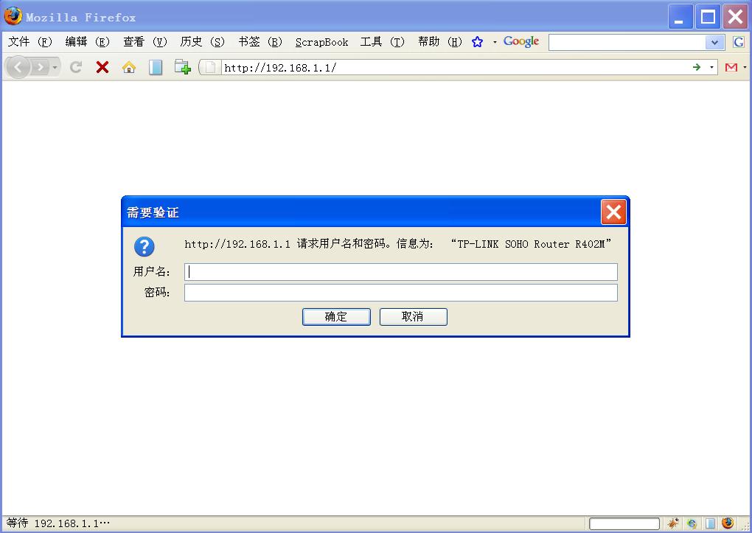The image size is (752, 533).
Task: Click the Gmail toolbar icon
Action: pyautogui.click(x=731, y=67)
